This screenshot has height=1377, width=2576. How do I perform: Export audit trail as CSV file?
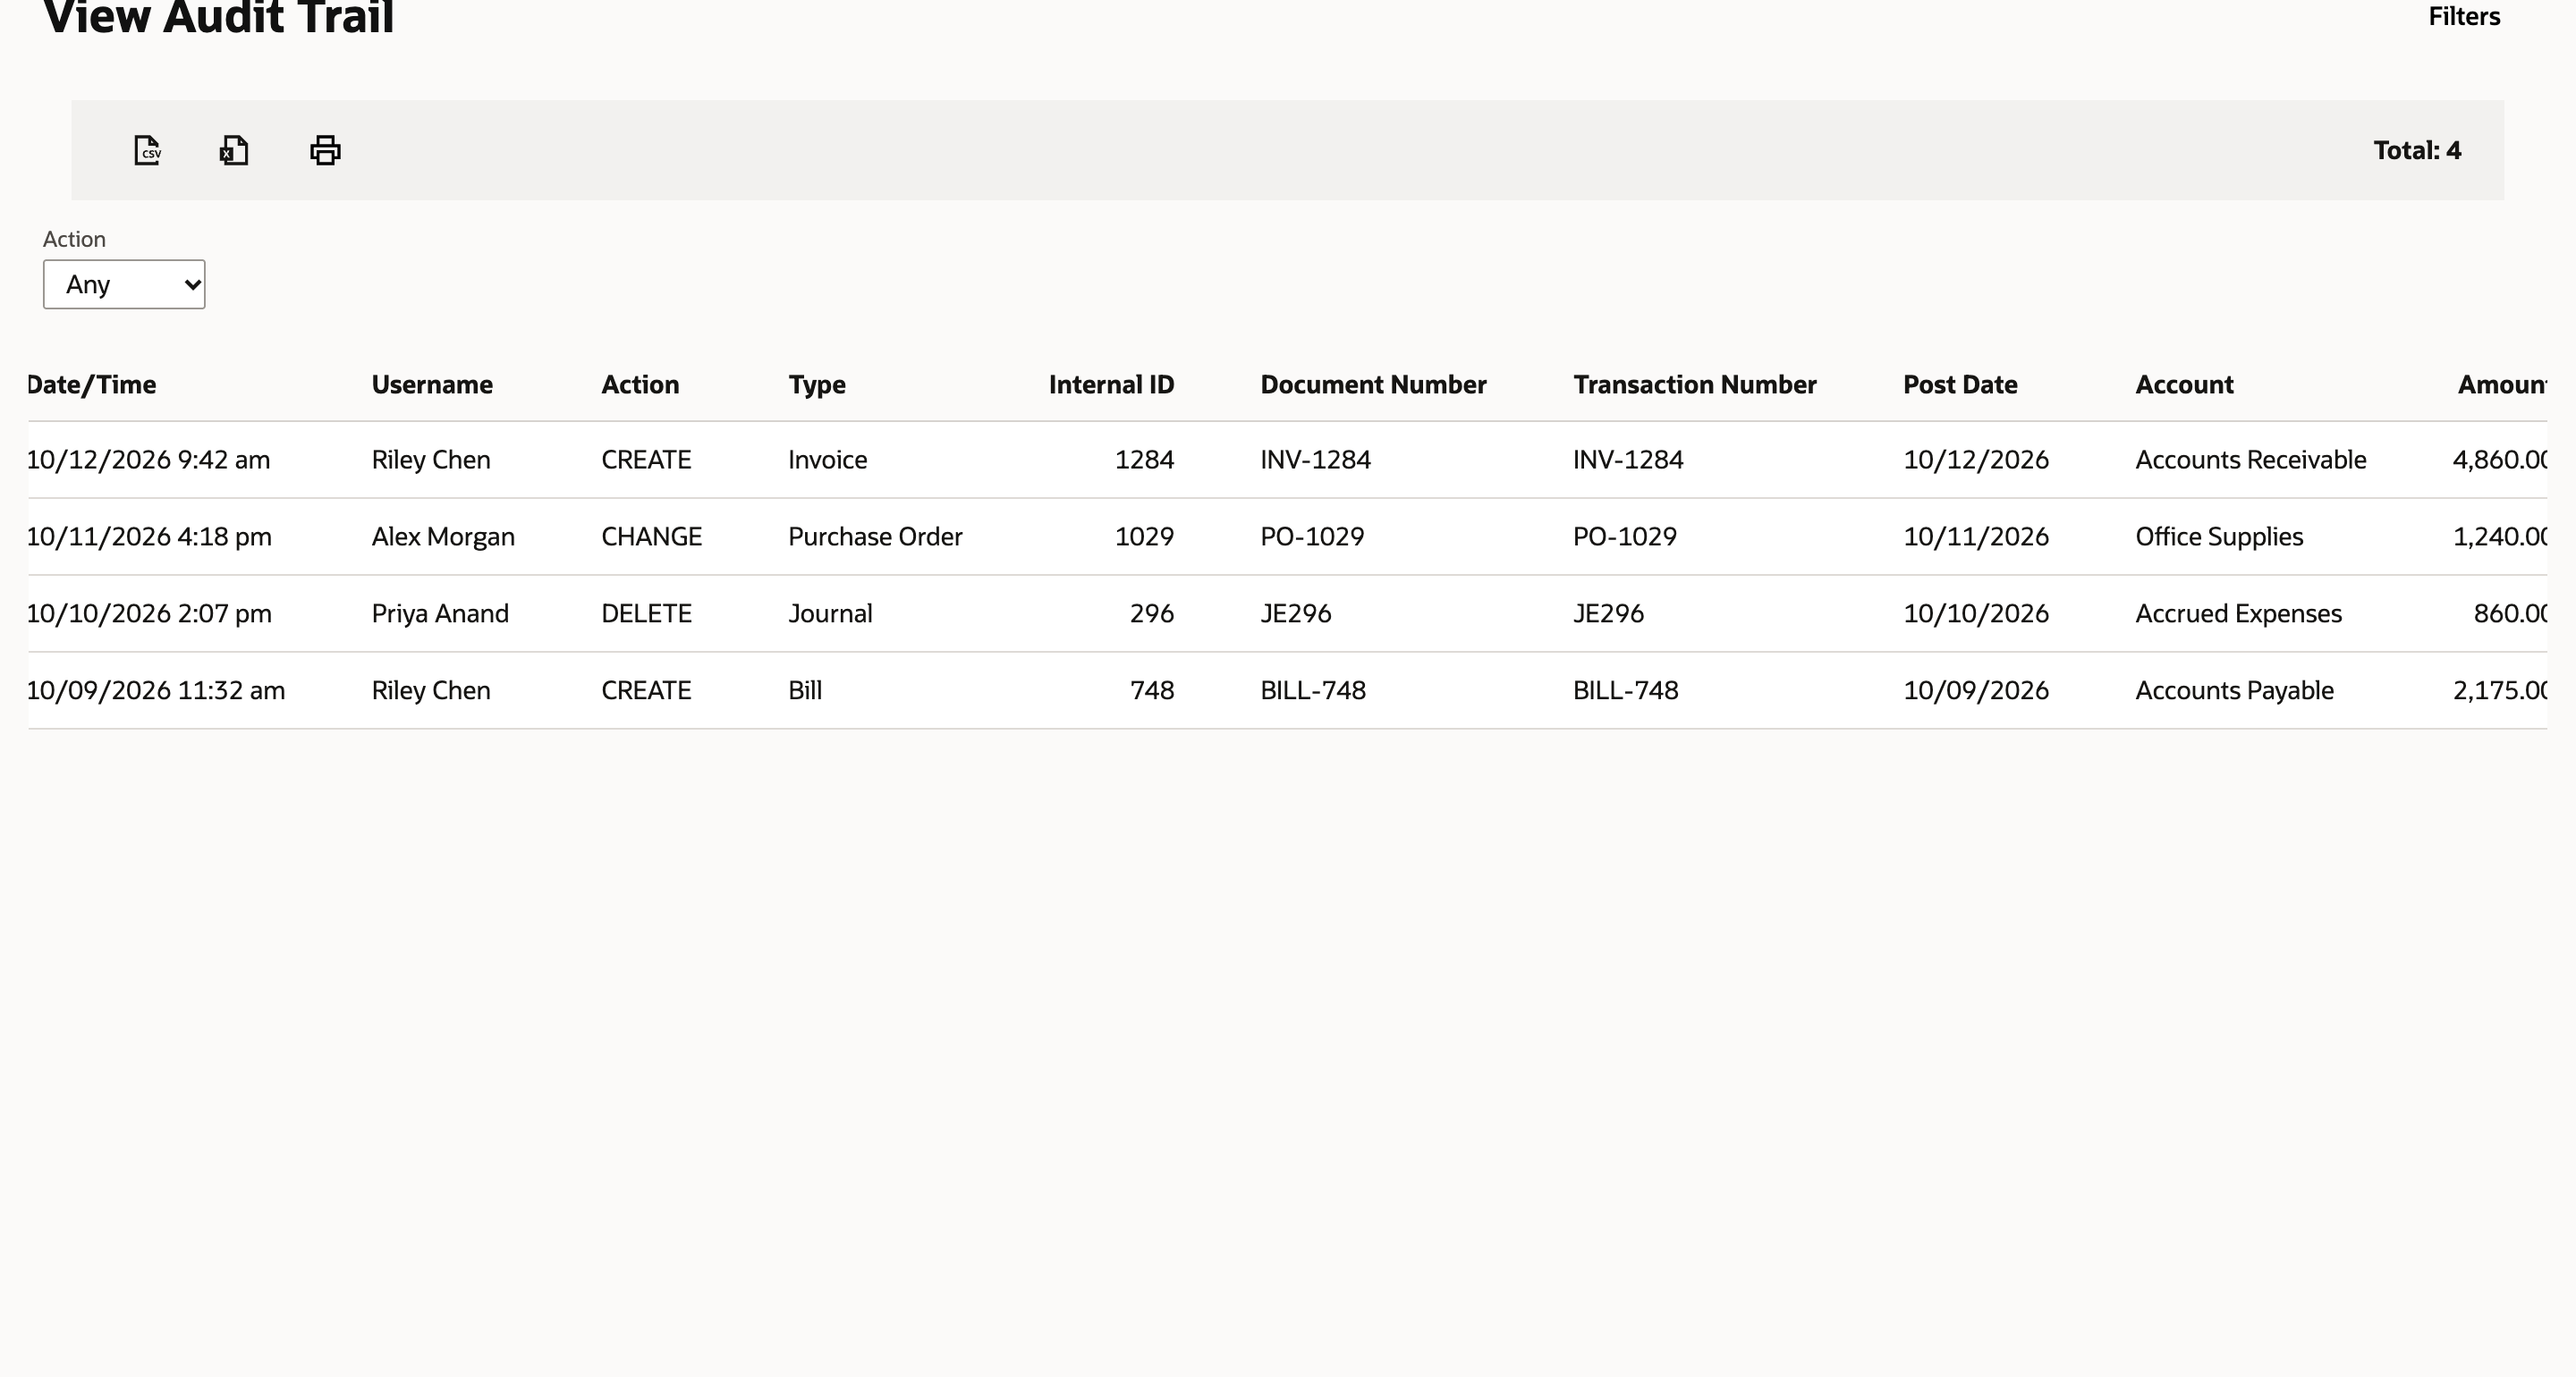click(147, 150)
